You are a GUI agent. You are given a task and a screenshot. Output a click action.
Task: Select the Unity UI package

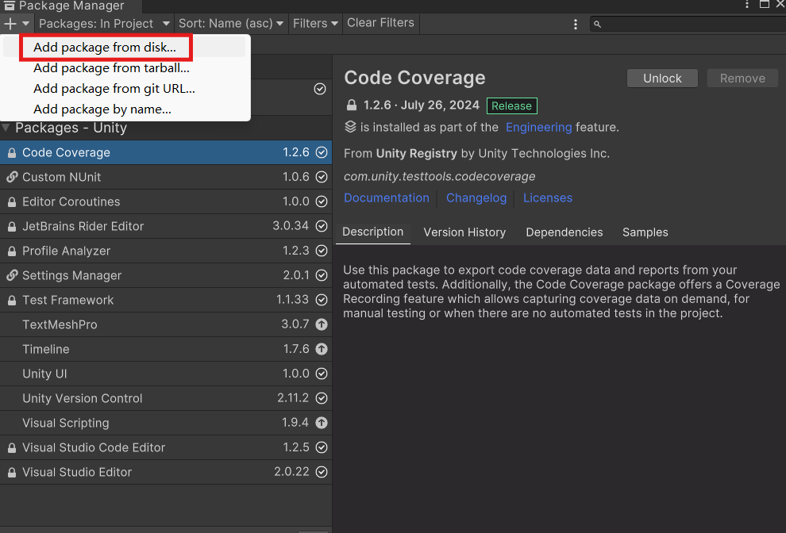point(165,374)
